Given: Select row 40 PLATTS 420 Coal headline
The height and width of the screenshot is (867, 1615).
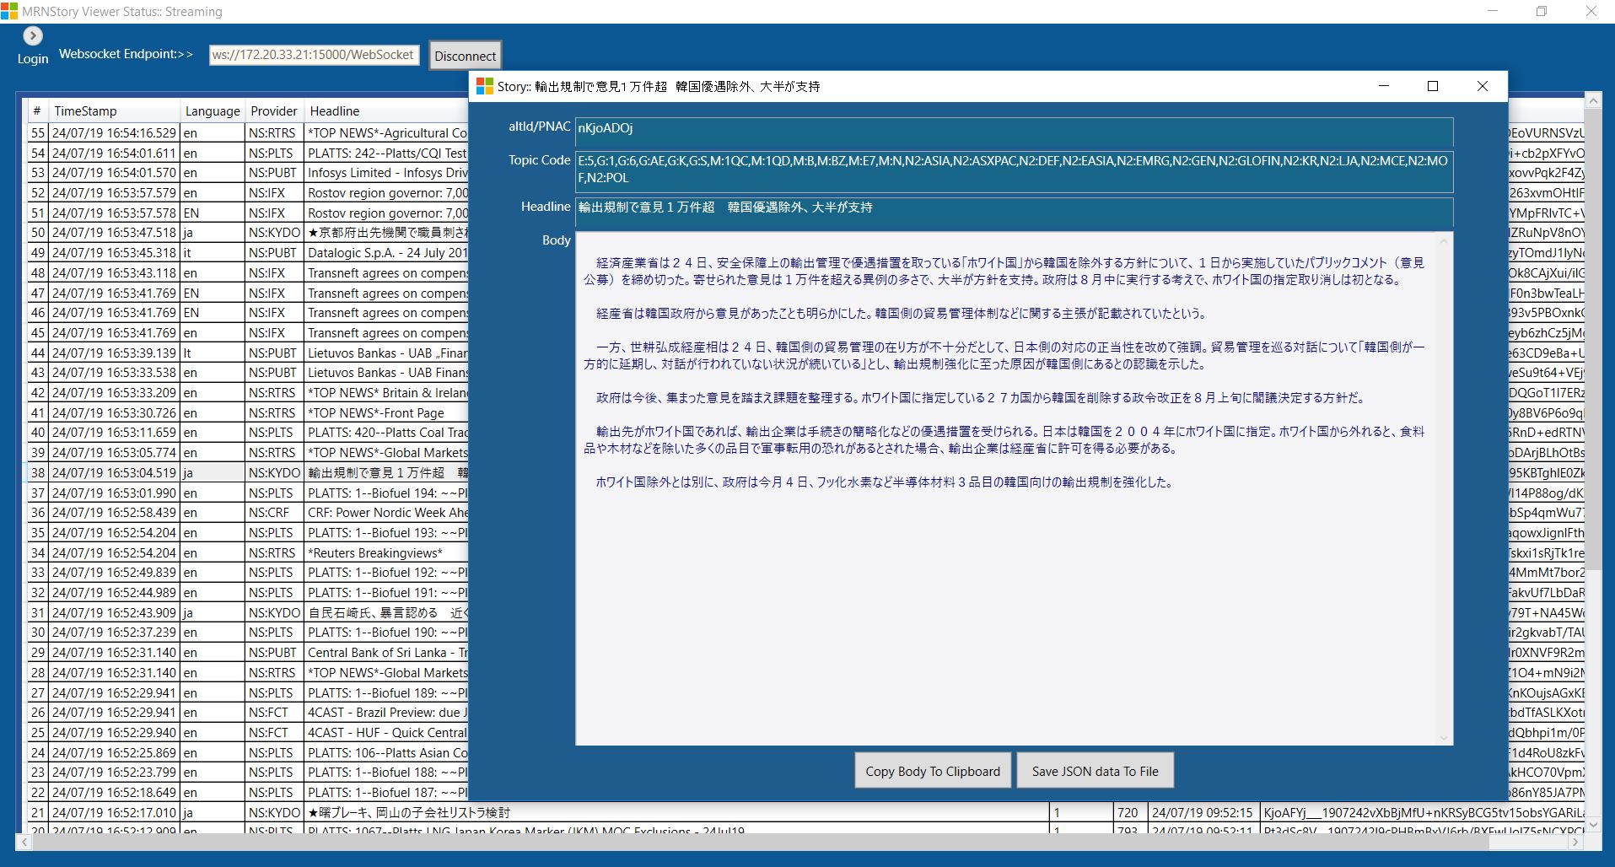Looking at the screenshot, I should [x=386, y=433].
